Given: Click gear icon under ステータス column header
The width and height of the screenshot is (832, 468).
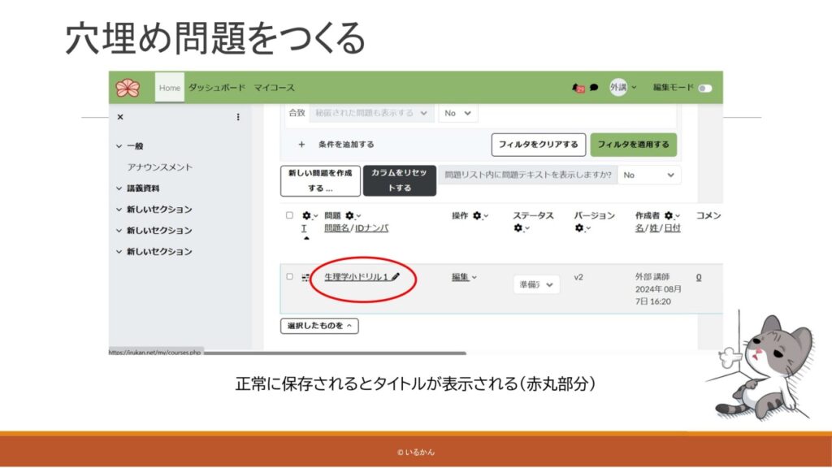Looking at the screenshot, I should [518, 228].
